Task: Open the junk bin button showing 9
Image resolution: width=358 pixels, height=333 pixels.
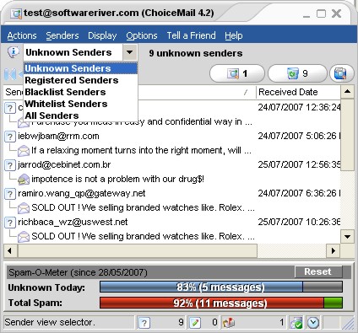Action: point(297,74)
